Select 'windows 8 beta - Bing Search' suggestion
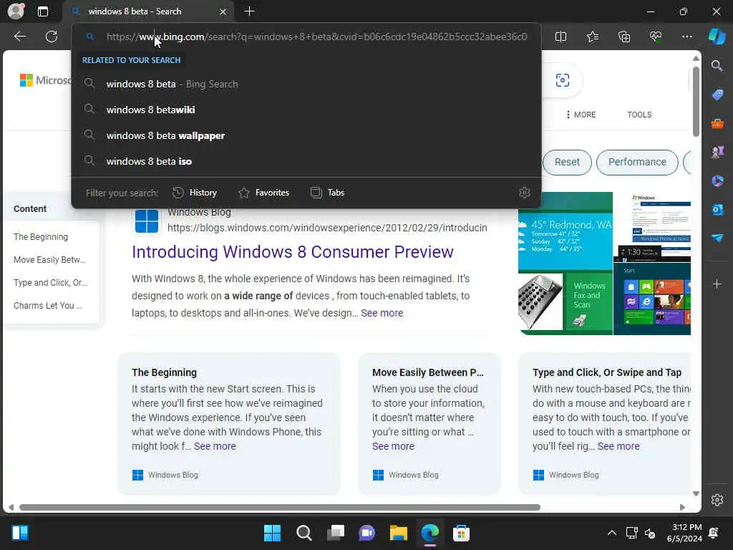 [306, 85]
